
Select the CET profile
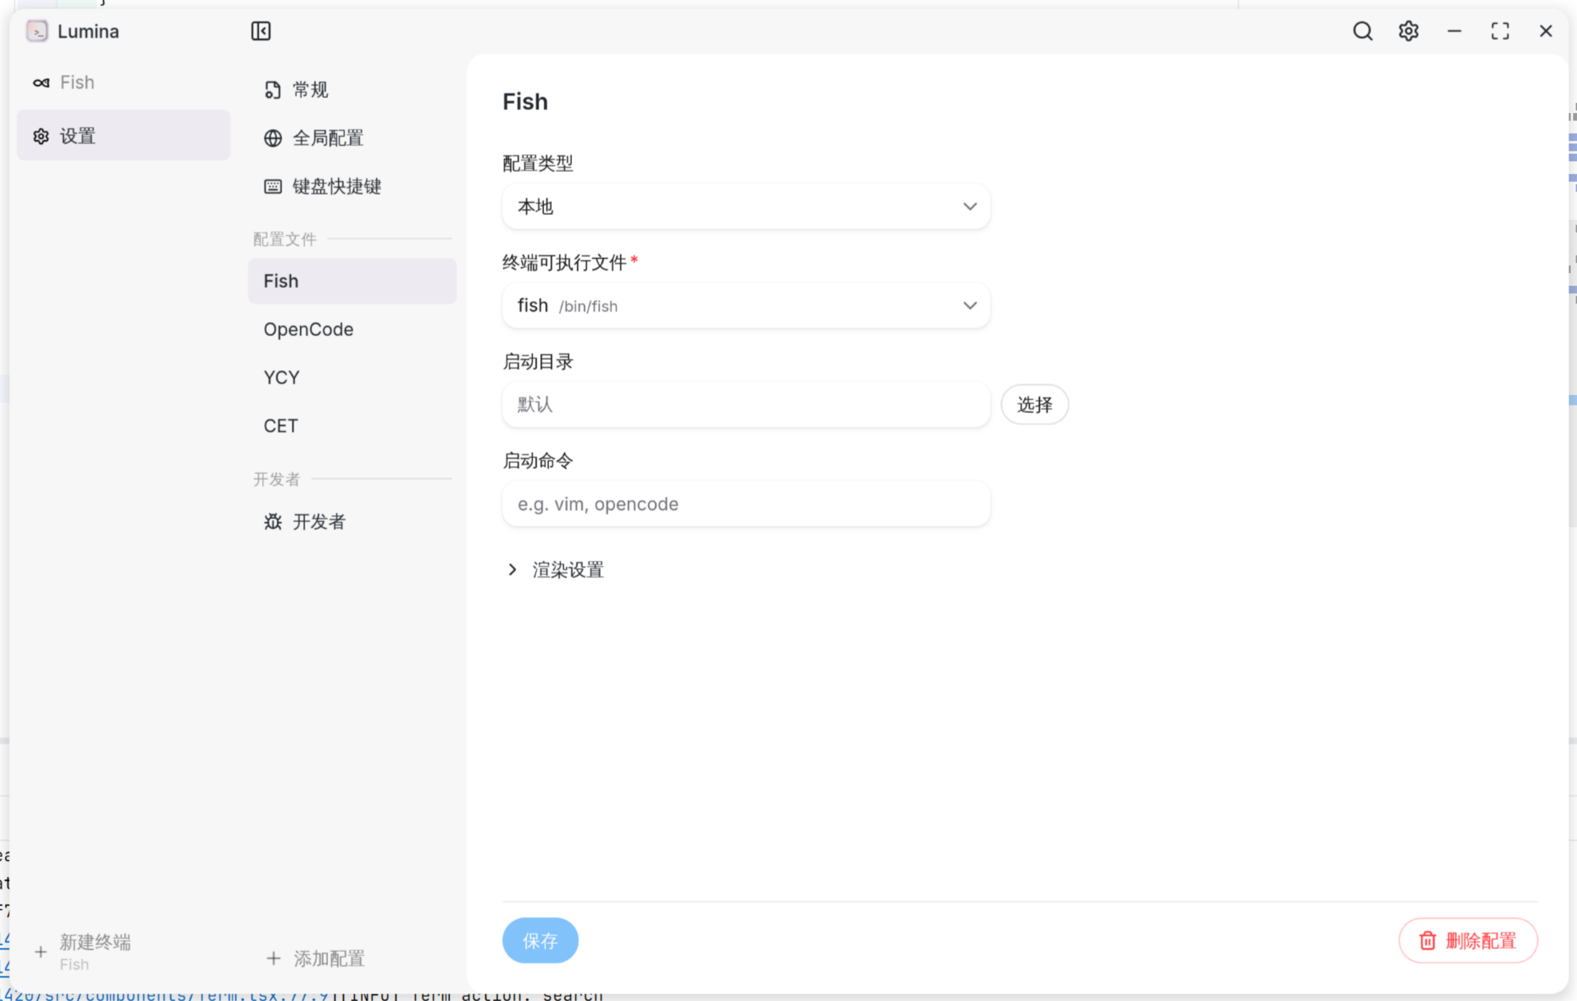click(352, 426)
